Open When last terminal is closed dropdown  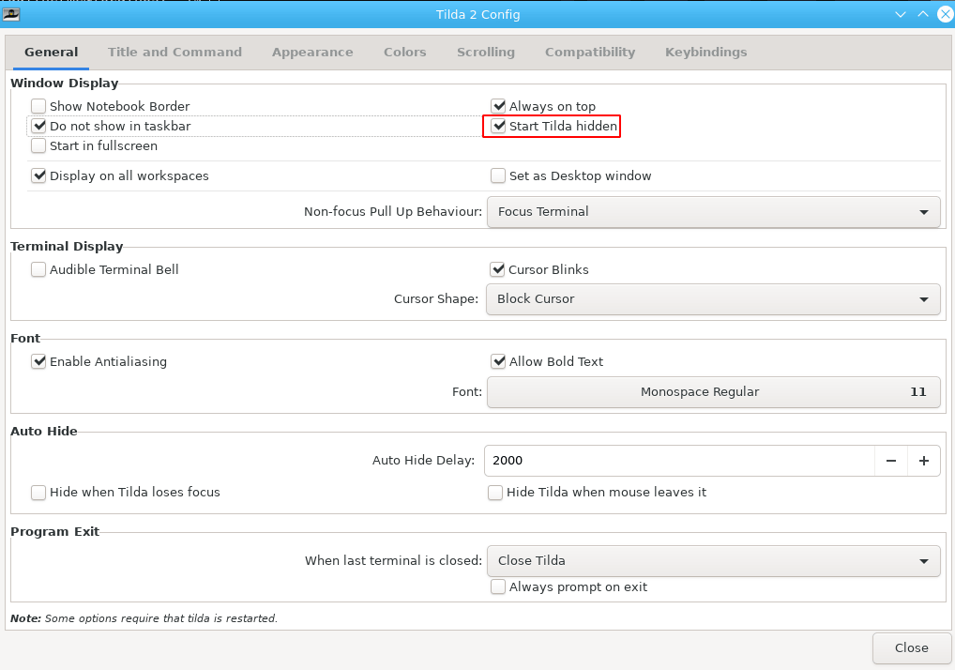(x=713, y=561)
